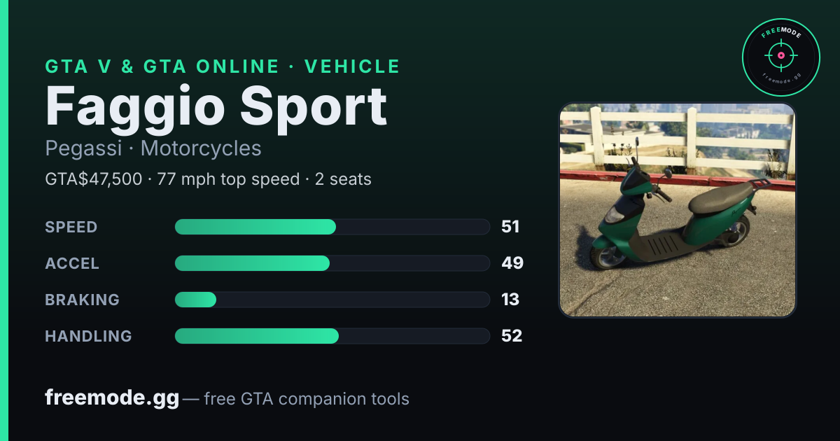
Task: Click the SPEED stat bar
Action: point(332,227)
